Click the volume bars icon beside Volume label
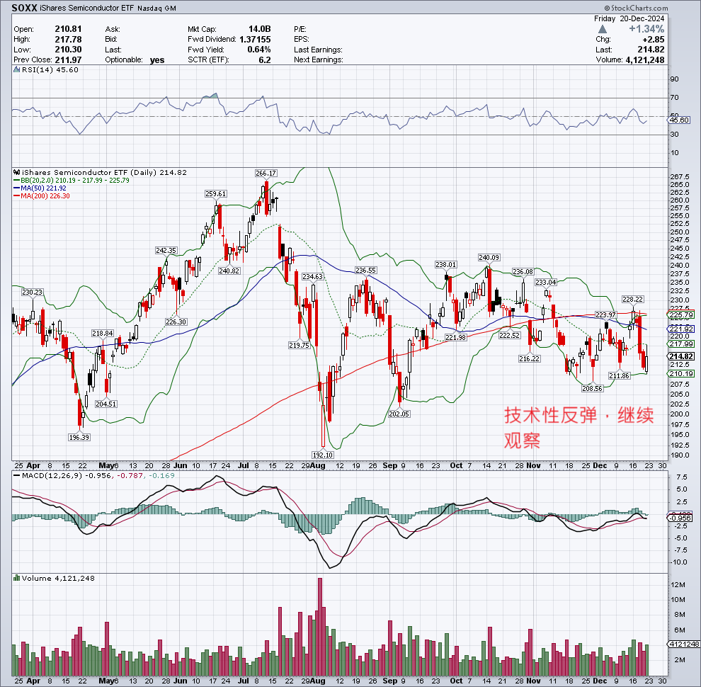Image resolution: width=701 pixels, height=687 pixels. click(17, 578)
